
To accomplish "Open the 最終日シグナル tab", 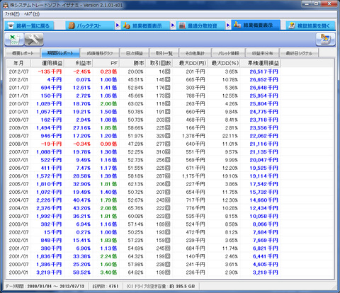I will pyautogui.click(x=299, y=53).
